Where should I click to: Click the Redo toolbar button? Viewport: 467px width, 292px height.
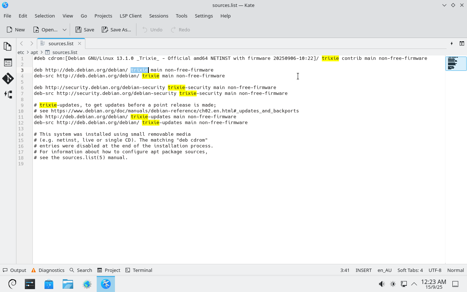point(181,30)
